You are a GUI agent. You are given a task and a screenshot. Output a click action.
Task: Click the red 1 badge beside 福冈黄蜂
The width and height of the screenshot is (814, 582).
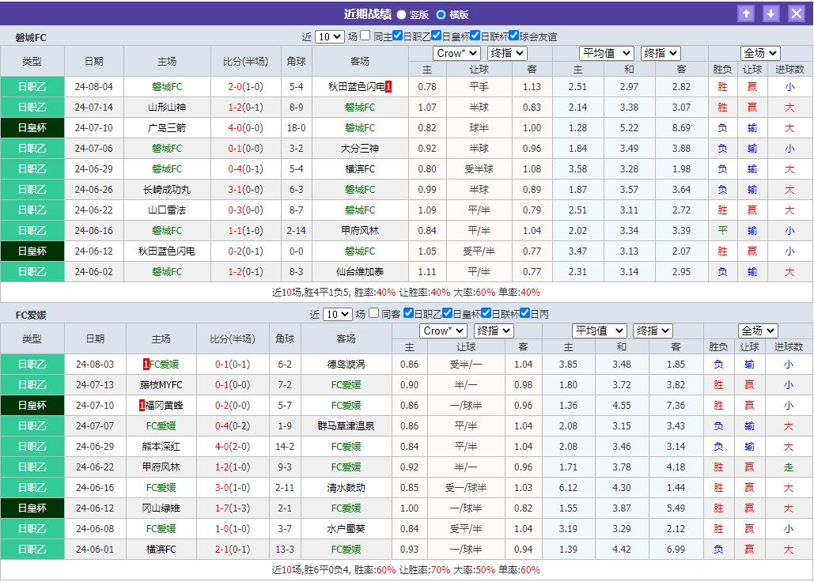point(142,405)
